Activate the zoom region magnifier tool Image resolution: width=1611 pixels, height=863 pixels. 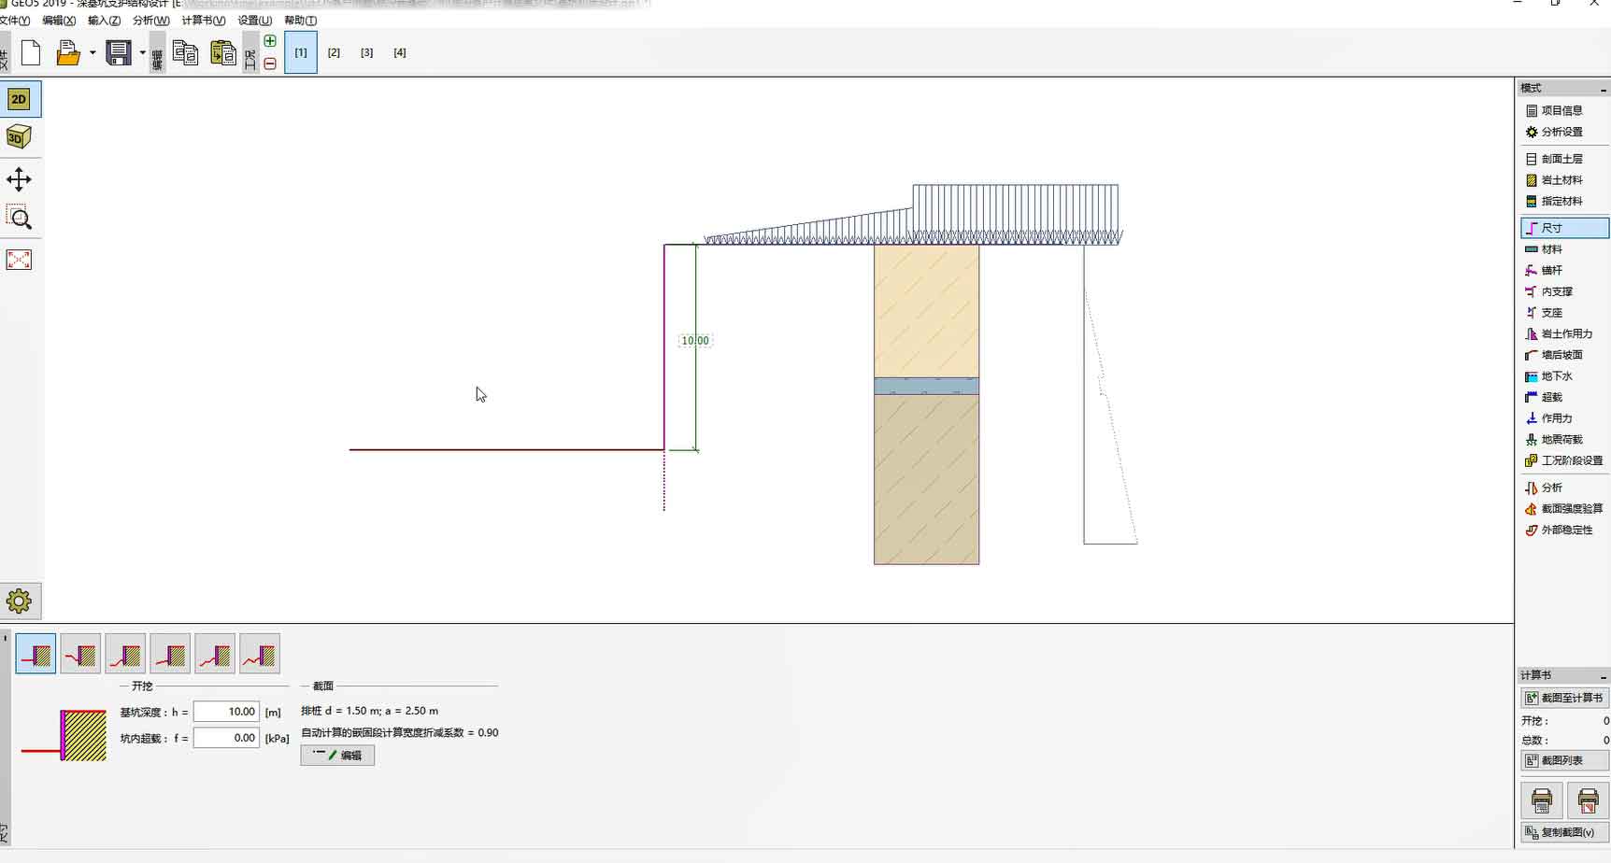tap(19, 219)
